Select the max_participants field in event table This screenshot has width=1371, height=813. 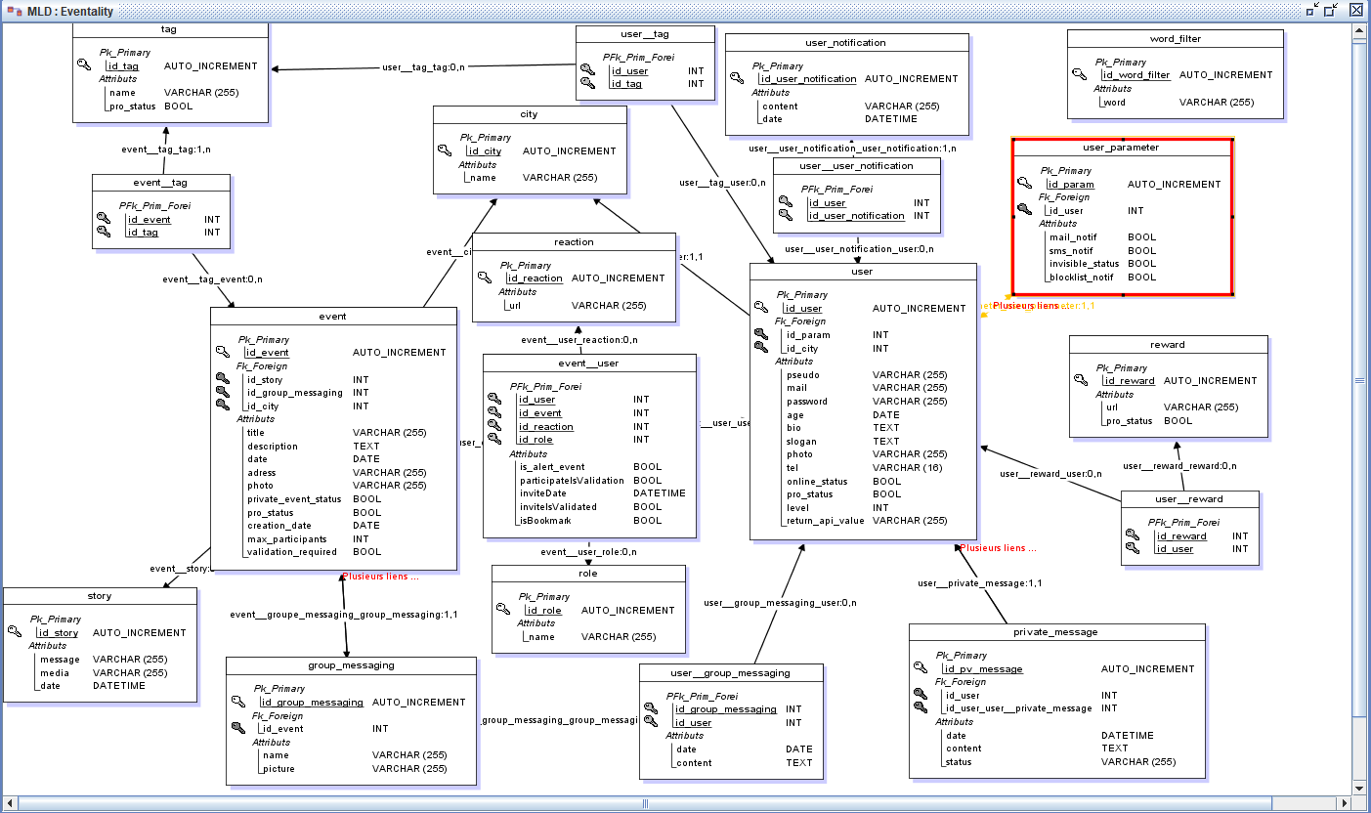coord(286,538)
